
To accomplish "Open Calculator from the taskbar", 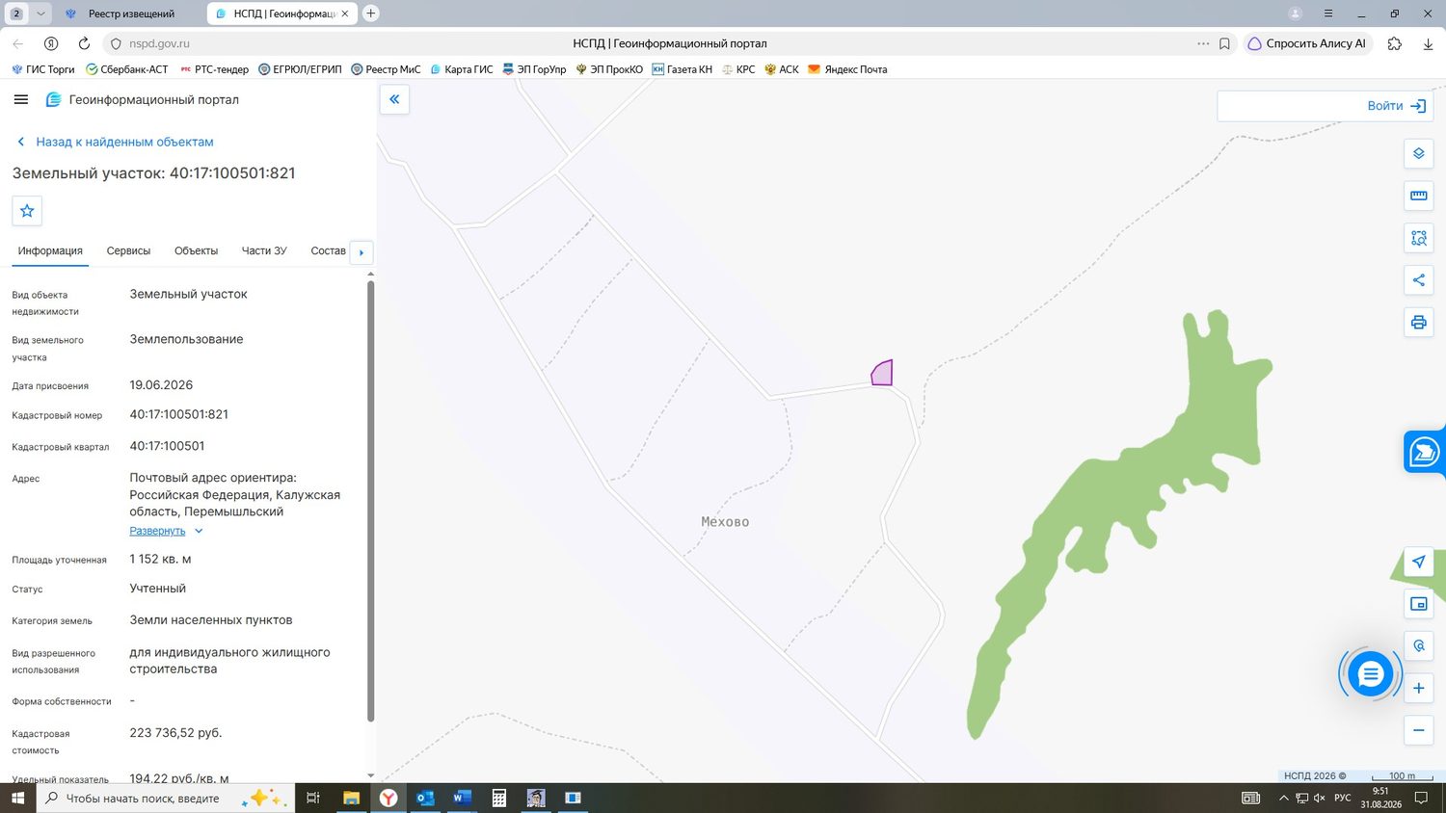I will point(498,798).
